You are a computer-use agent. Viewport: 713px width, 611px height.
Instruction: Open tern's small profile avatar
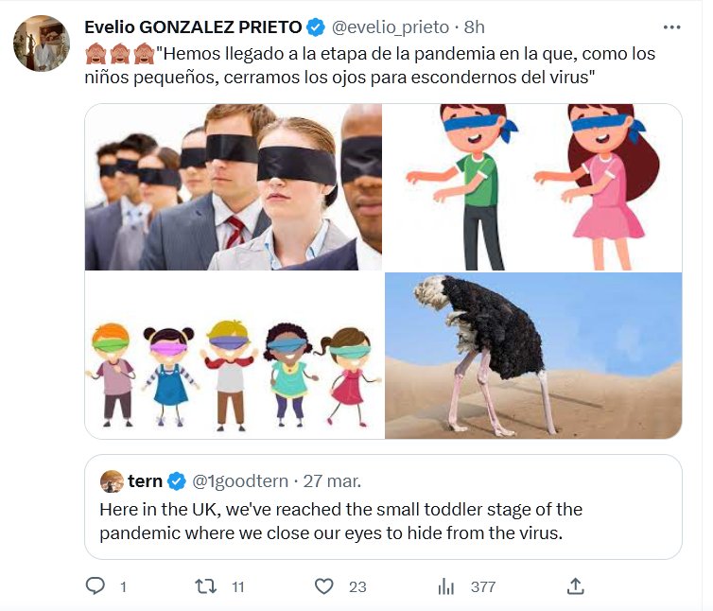pos(112,481)
